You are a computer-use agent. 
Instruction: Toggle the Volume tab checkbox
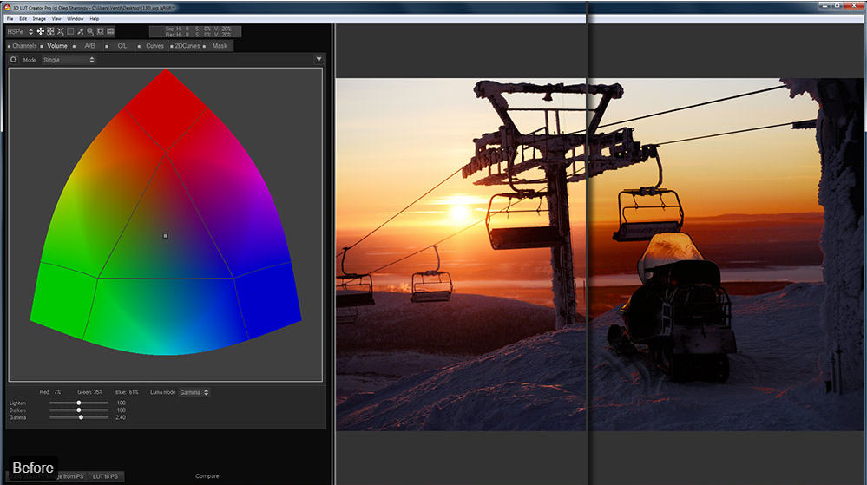[x=42, y=47]
